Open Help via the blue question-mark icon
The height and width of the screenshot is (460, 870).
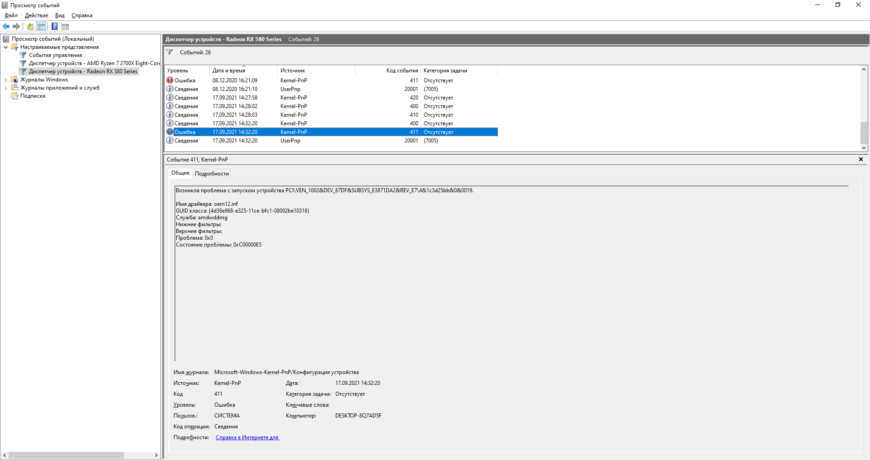pos(55,27)
